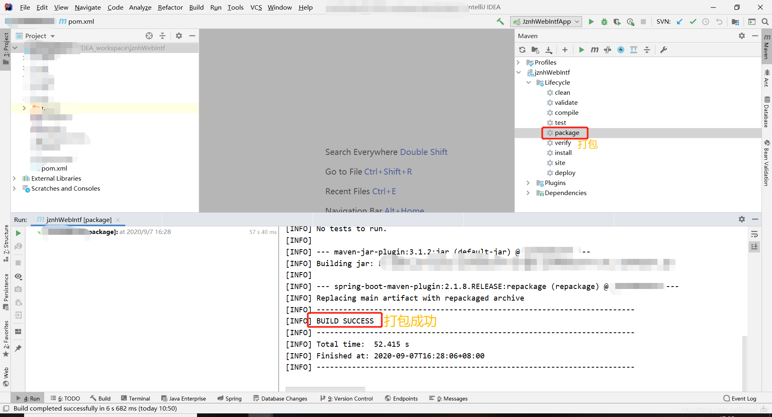Open the Database side panel
The height and width of the screenshot is (417, 772).
click(x=766, y=112)
